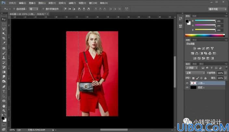229x132 pixels.
Task: Swap the foreground and background colors
Action: click(6, 115)
